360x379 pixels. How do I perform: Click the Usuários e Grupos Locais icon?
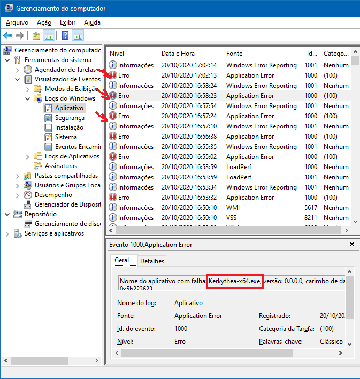pyautogui.click(x=28, y=185)
